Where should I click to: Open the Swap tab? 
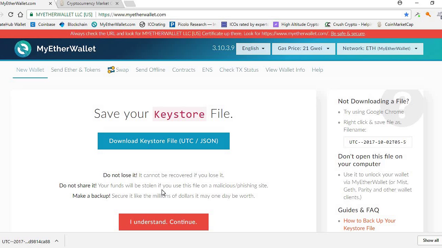[x=118, y=70]
